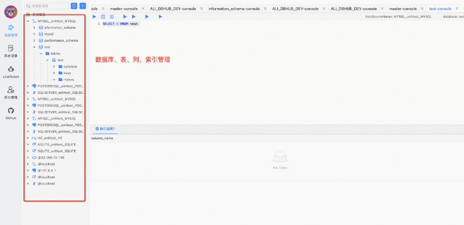This screenshot has width=464, height=225.
Task: Select the H2_unittest_H2 connection label
Action: 50,138
